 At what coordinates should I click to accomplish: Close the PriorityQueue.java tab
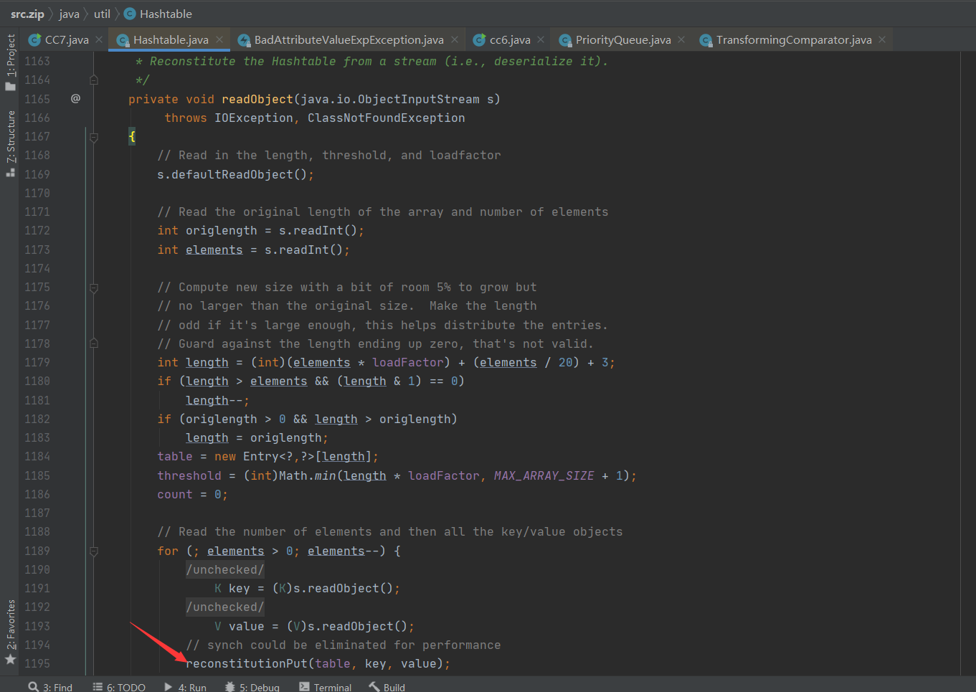click(x=681, y=40)
